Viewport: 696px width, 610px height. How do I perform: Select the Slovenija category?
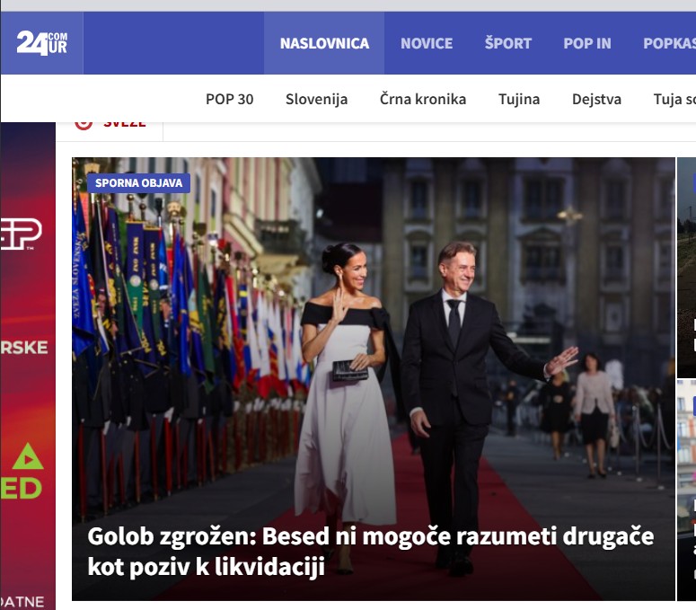click(316, 99)
